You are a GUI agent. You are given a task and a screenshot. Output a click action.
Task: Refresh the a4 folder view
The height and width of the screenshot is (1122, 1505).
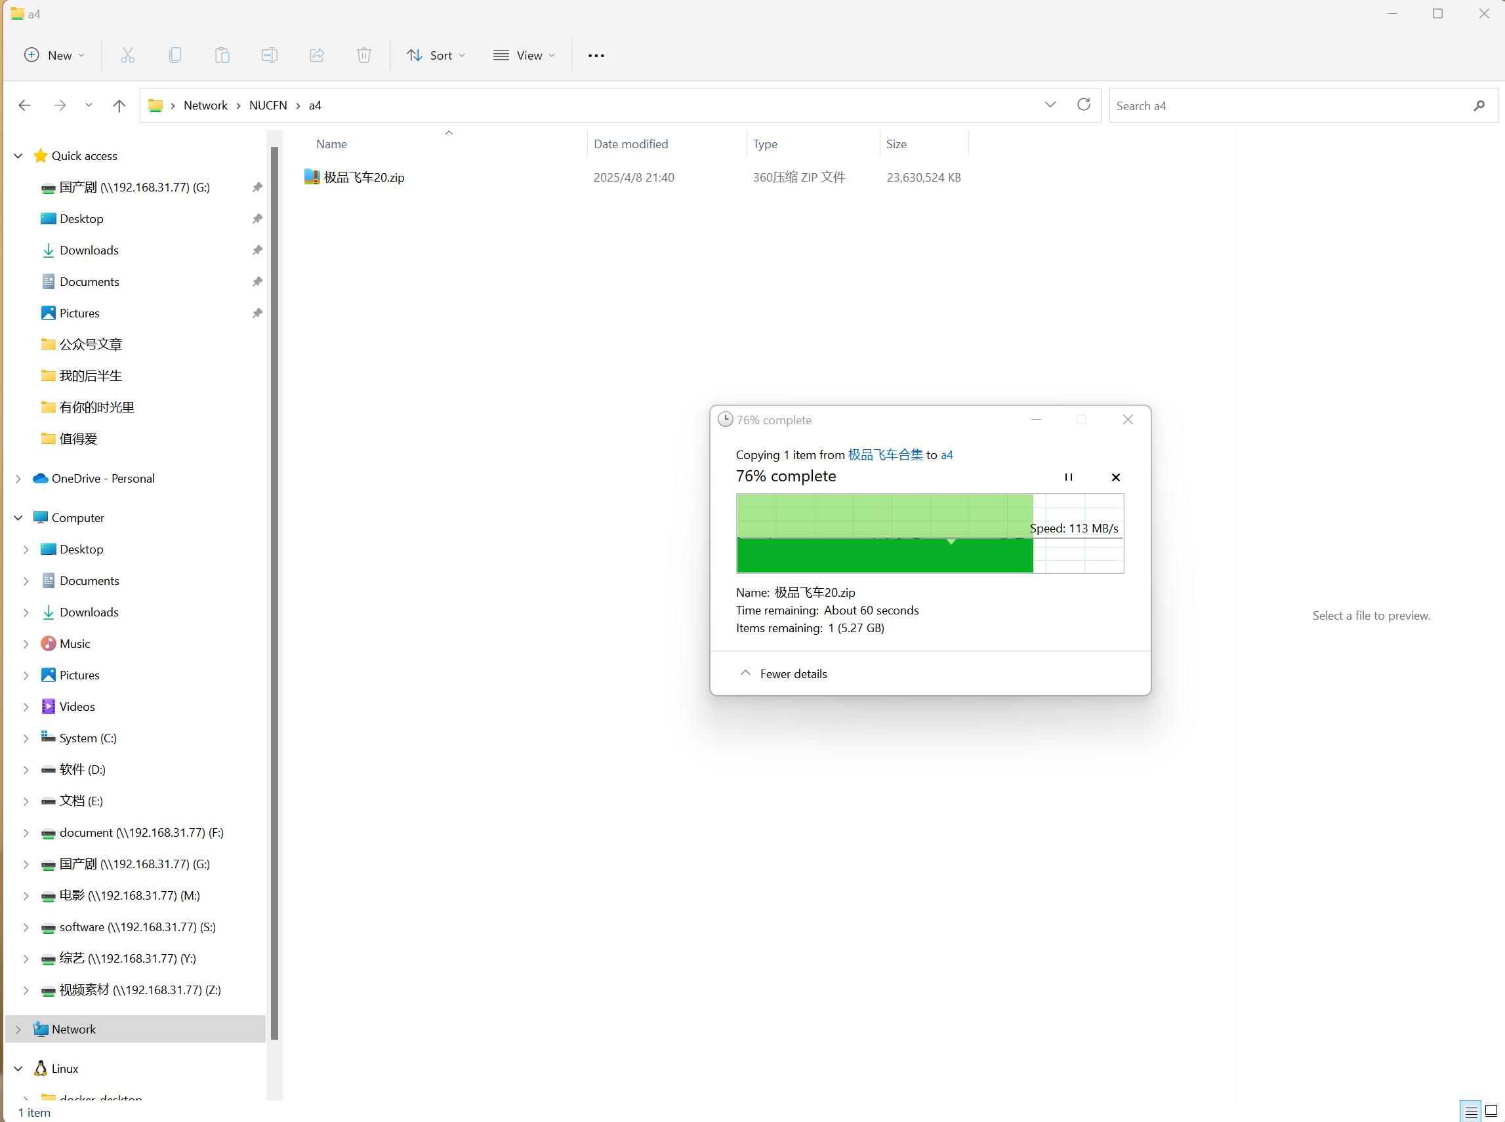pos(1084,105)
